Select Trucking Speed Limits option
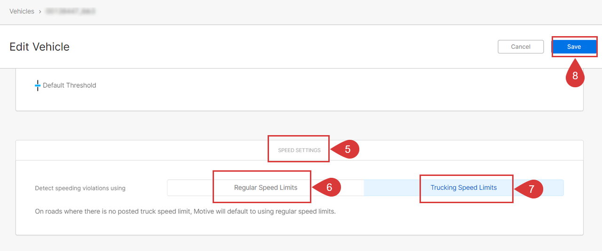Screen dimensions: 602x251 [464, 188]
